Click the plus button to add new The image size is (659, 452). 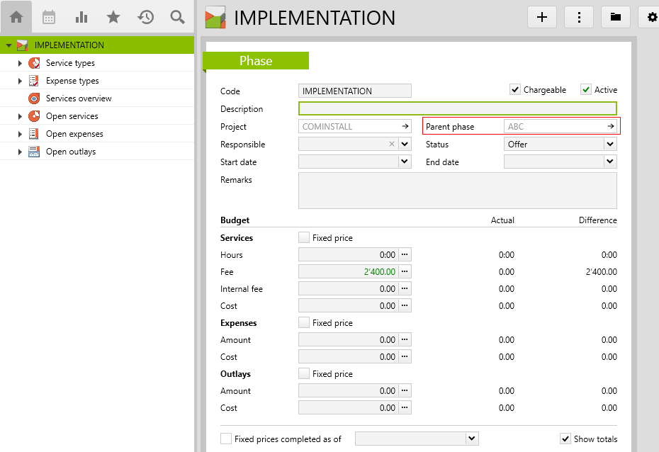pyautogui.click(x=542, y=17)
